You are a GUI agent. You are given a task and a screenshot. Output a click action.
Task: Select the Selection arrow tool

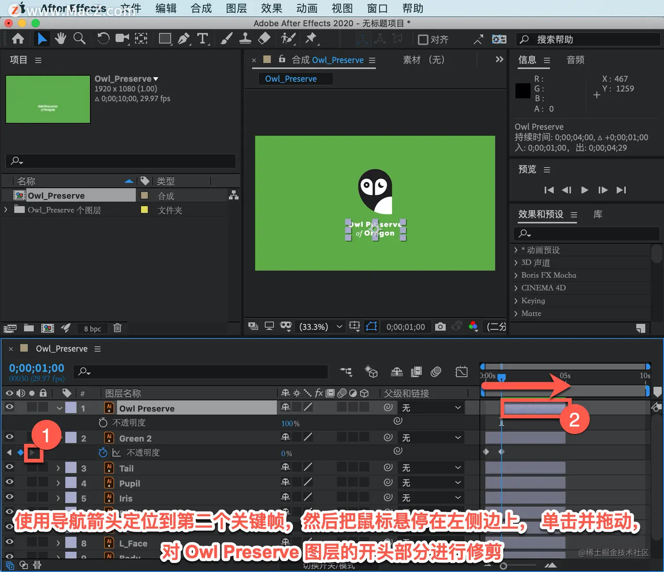[42, 39]
